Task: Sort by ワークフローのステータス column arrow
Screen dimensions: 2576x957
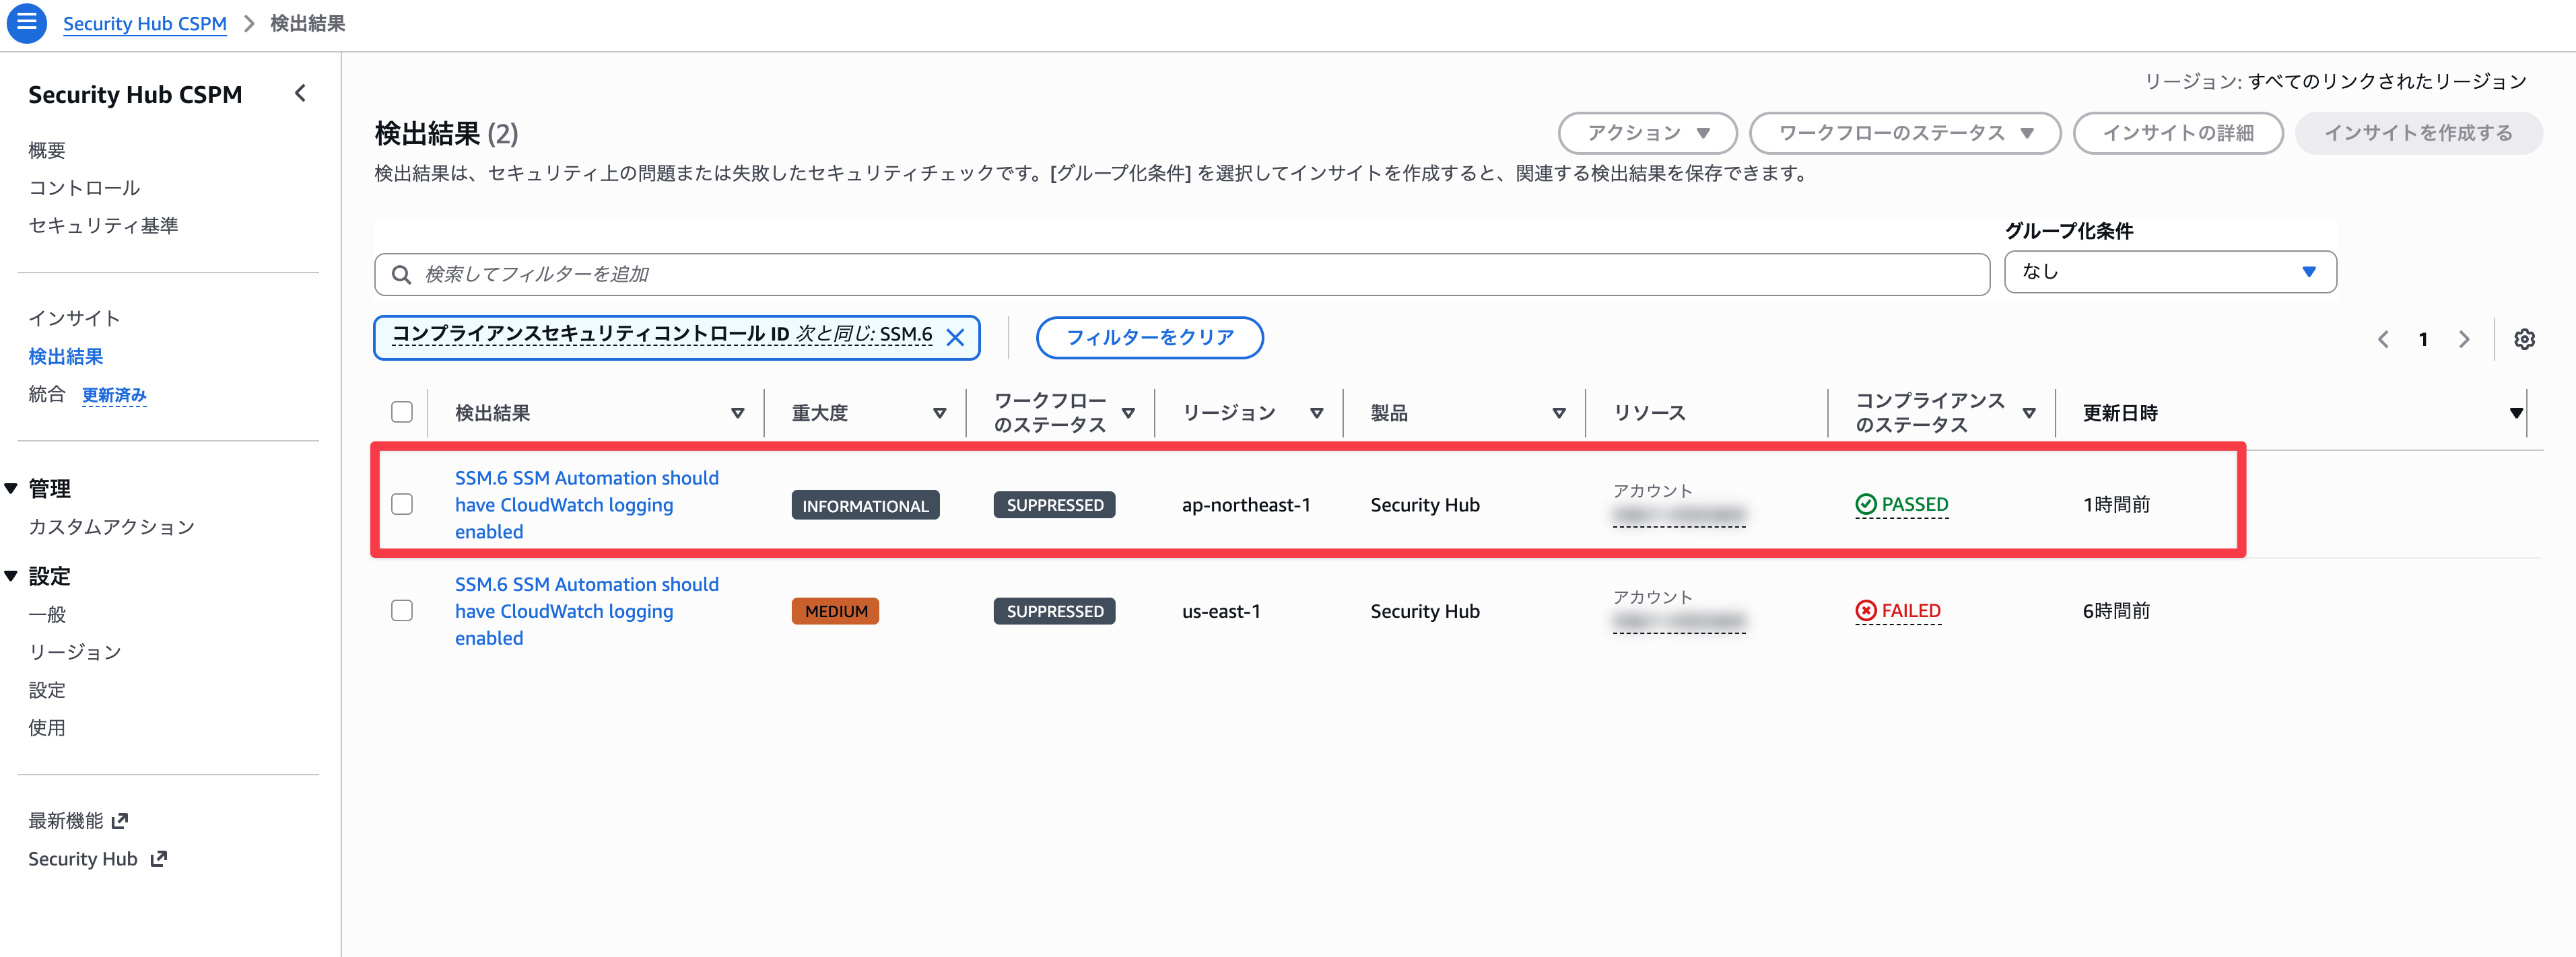Action: [1128, 413]
